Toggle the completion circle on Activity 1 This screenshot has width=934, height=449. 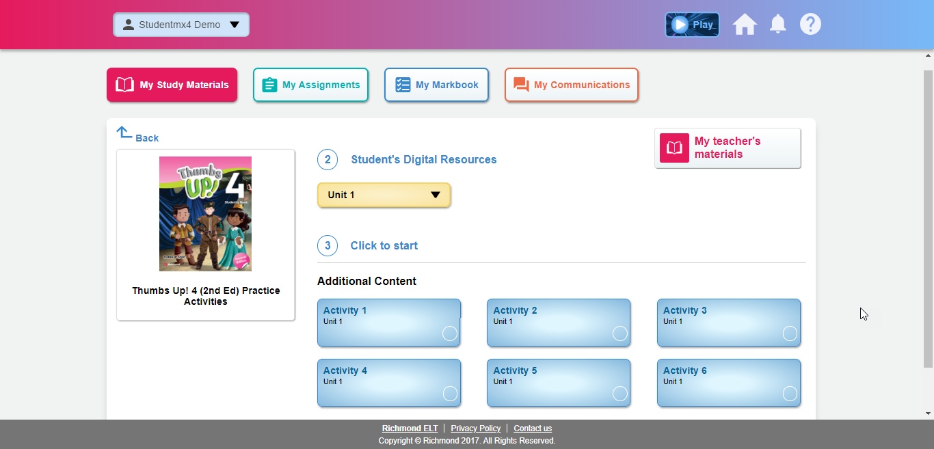point(450,334)
